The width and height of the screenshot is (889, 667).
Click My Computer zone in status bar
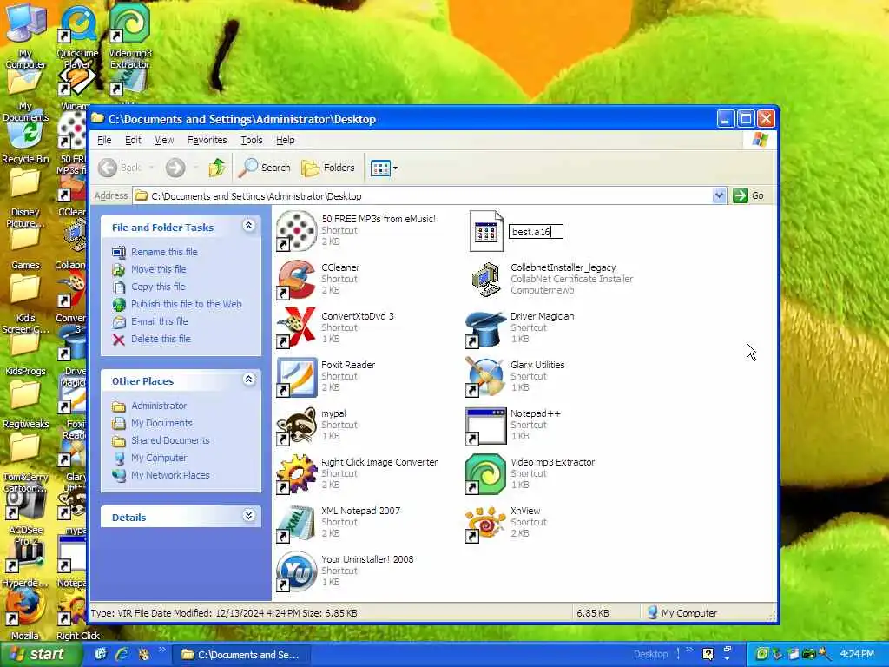click(682, 613)
